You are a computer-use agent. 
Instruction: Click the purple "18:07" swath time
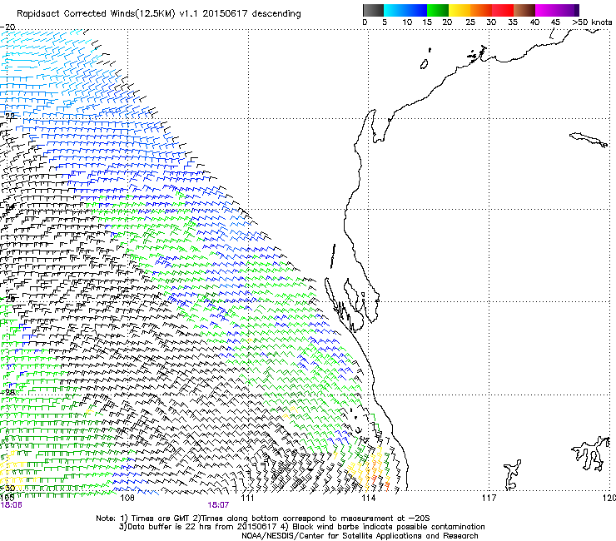click(x=218, y=505)
